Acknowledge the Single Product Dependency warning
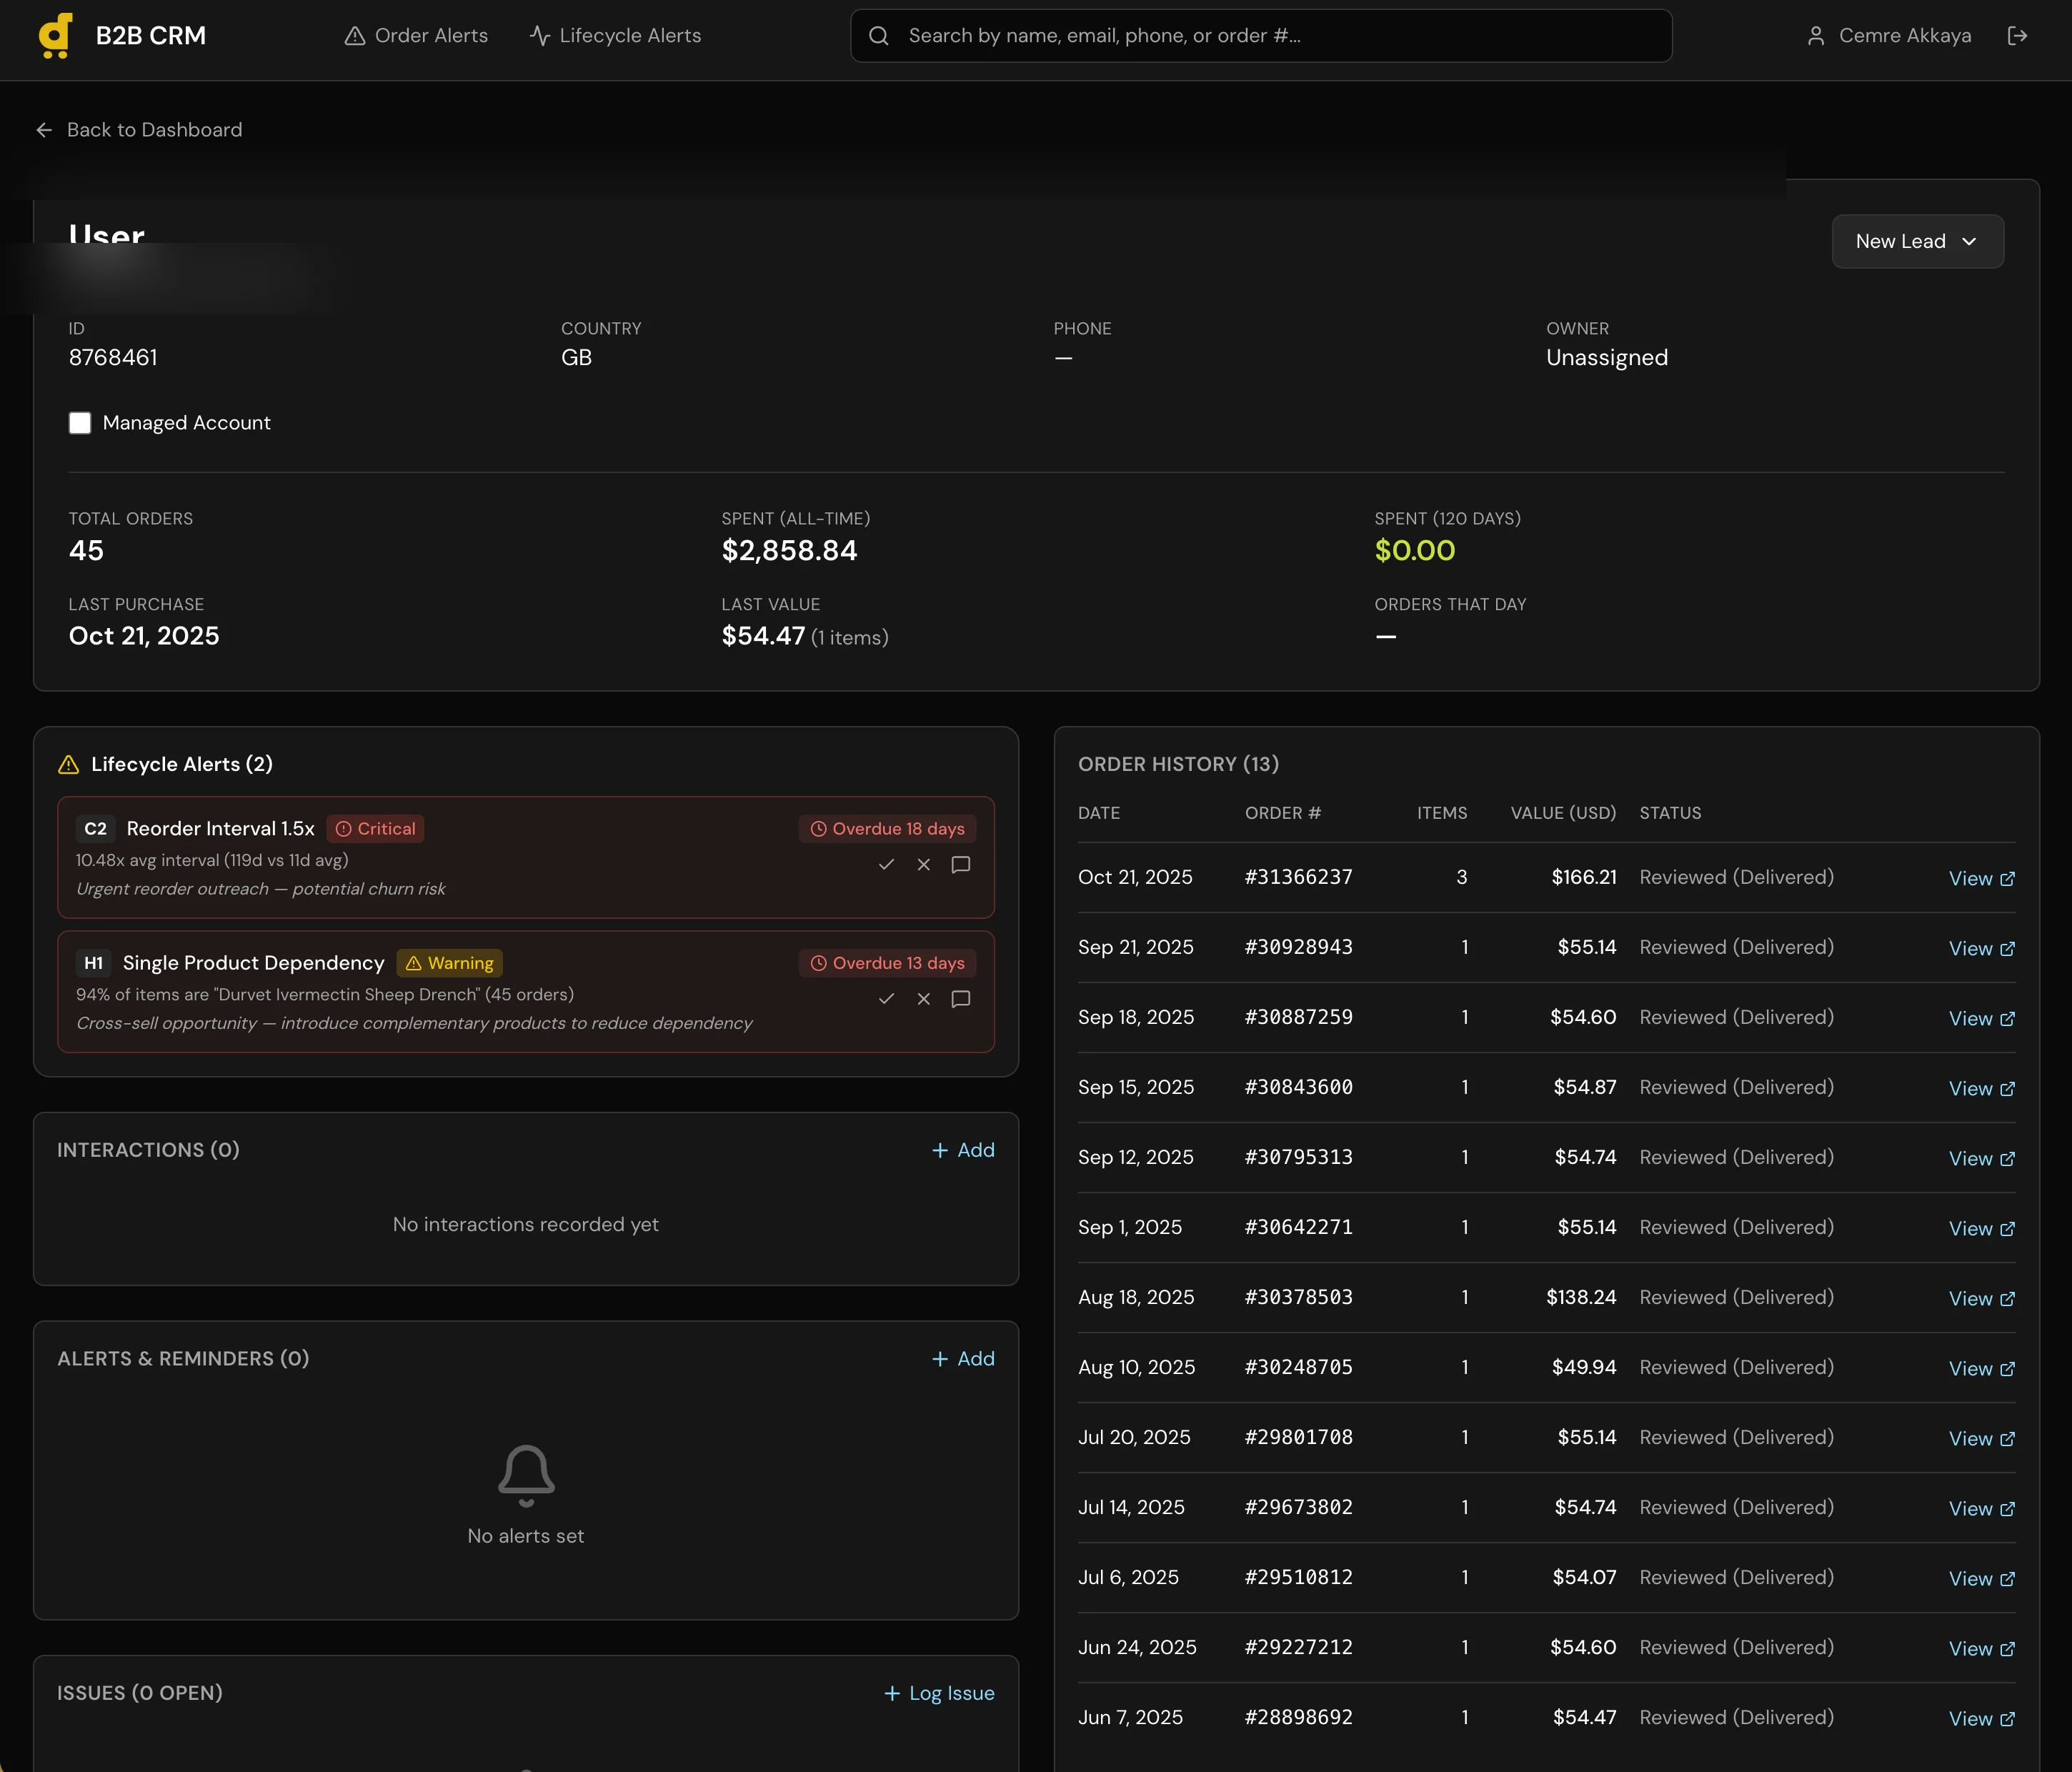The height and width of the screenshot is (1772, 2072). [886, 999]
